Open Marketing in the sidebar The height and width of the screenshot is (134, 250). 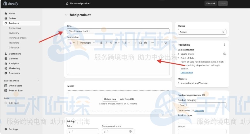(x=14, y=68)
